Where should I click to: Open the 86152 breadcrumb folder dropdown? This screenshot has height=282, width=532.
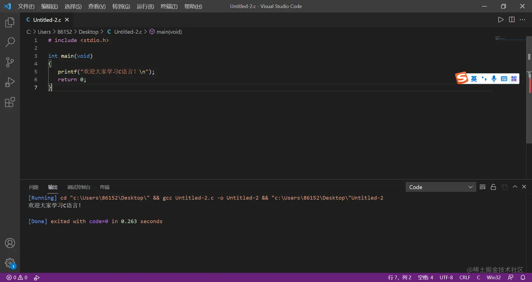[65, 32]
